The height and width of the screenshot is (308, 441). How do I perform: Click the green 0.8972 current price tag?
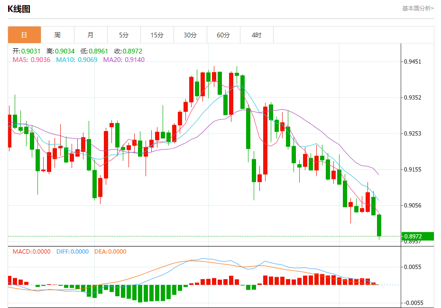tap(417, 236)
